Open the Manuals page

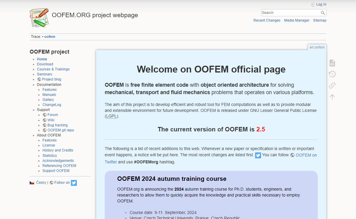click(49, 95)
